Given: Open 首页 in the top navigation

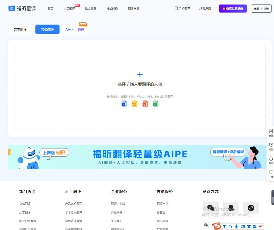Looking at the screenshot, I should 51,9.
